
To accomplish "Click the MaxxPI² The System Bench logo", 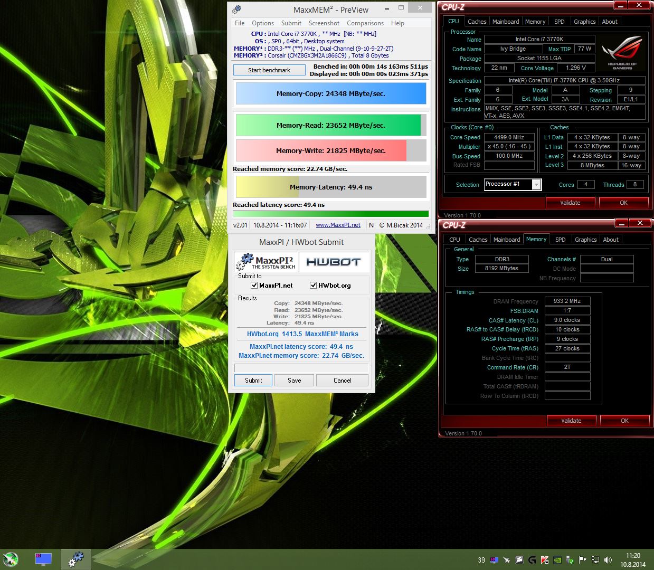I will point(266,262).
